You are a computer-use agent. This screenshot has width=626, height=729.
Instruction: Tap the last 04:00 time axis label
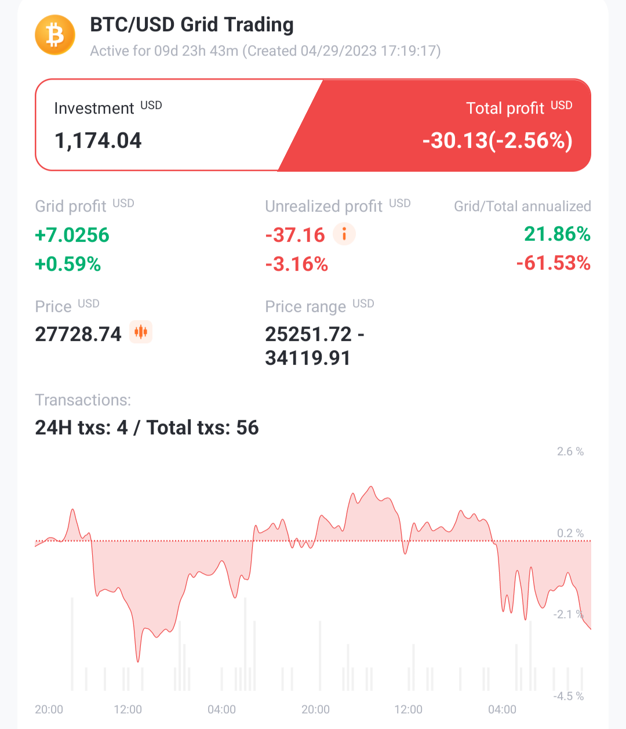pyautogui.click(x=502, y=709)
